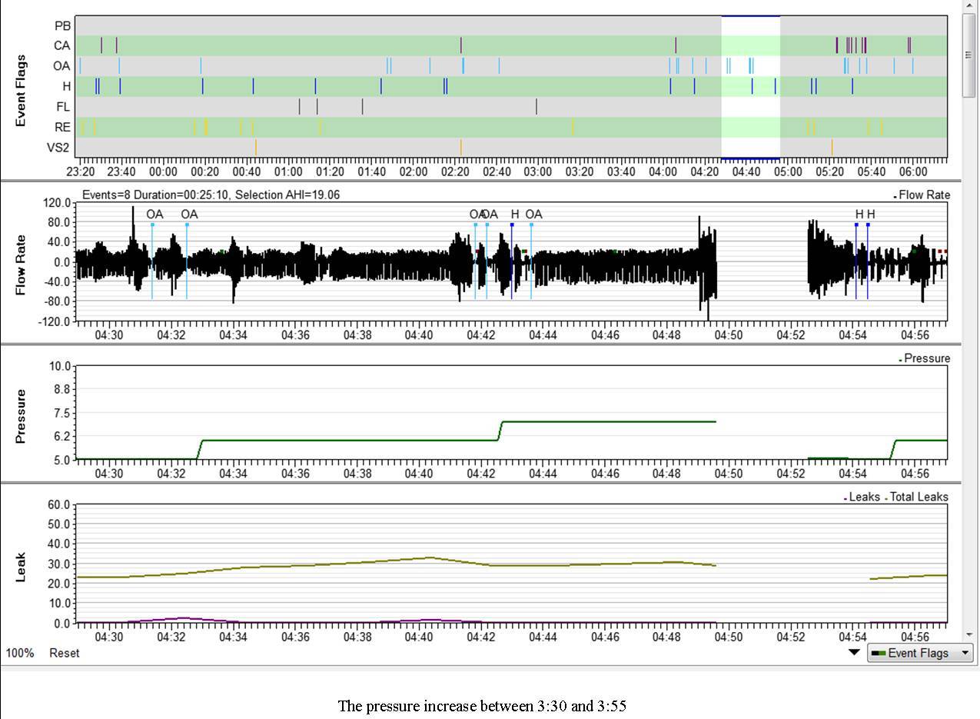Select the first OA marker on Flow Rate graph
The height and width of the screenshot is (719, 980).
(152, 224)
